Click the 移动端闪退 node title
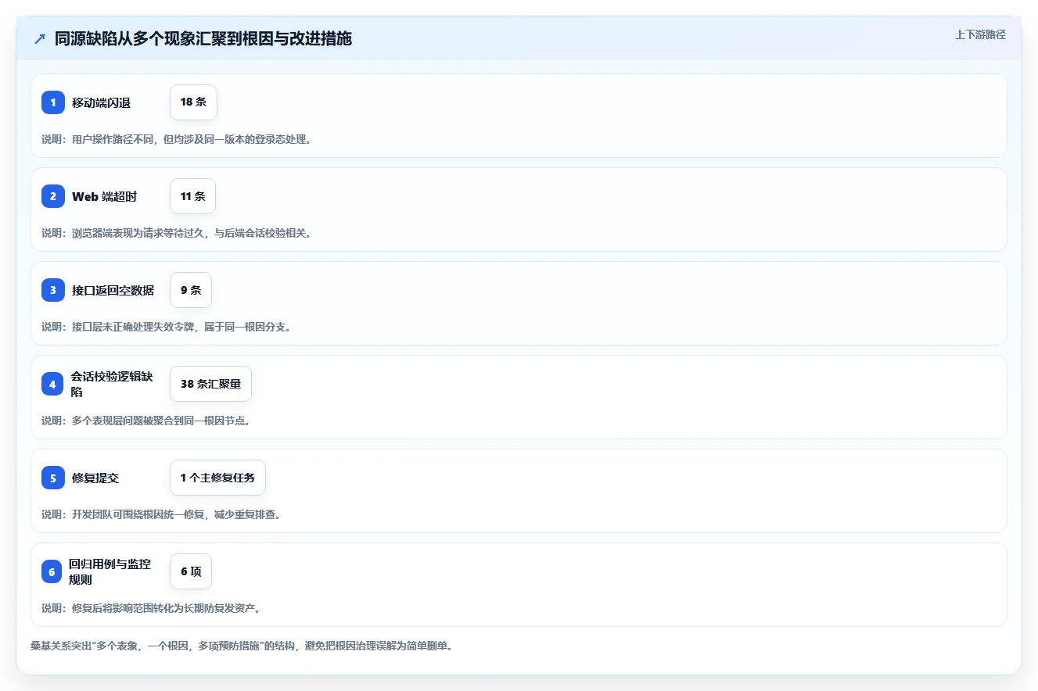The width and height of the screenshot is (1038, 691). coord(101,103)
